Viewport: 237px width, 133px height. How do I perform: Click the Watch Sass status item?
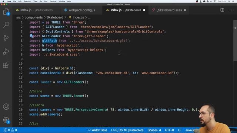click(x=97, y=130)
